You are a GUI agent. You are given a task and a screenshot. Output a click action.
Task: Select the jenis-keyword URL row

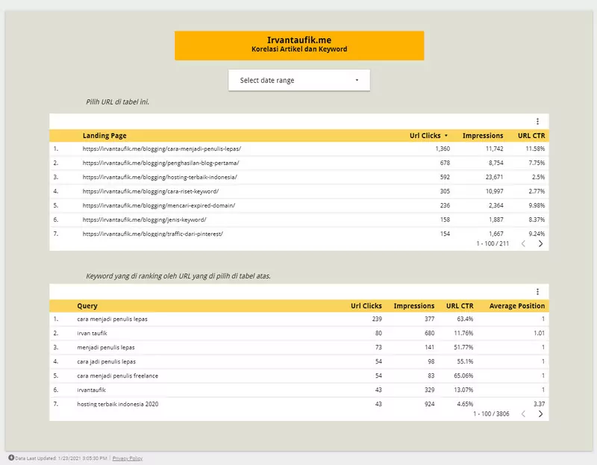(299, 219)
